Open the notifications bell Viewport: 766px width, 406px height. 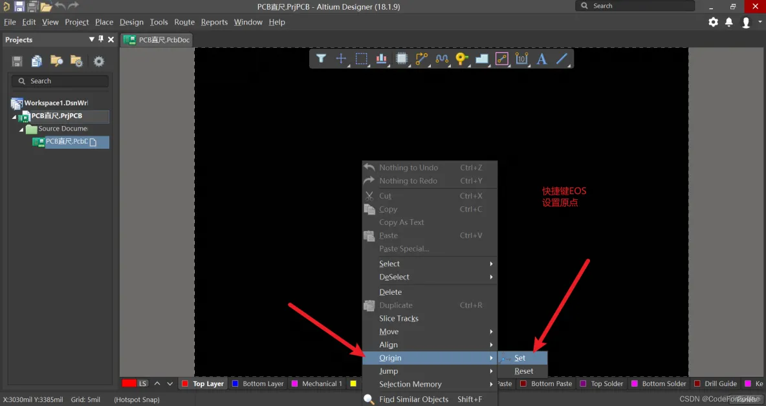729,22
